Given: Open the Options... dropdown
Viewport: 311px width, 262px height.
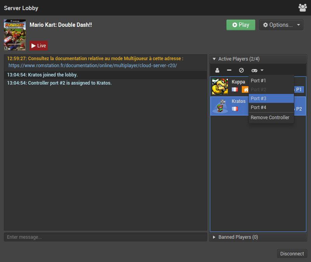Looking at the screenshot, I should click(281, 25).
